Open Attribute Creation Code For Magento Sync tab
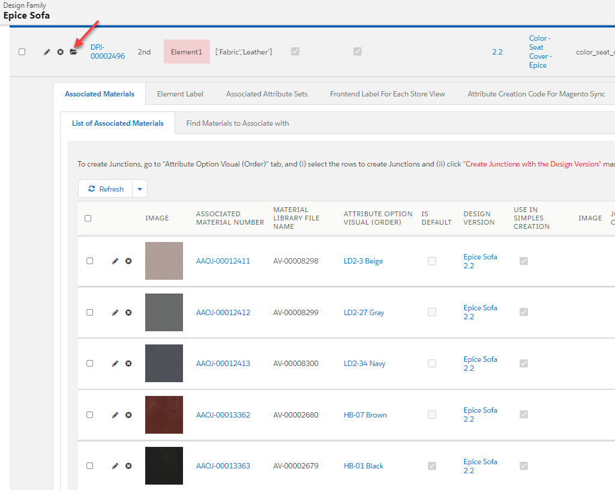Viewport: 615px width, 490px height. coord(536,94)
